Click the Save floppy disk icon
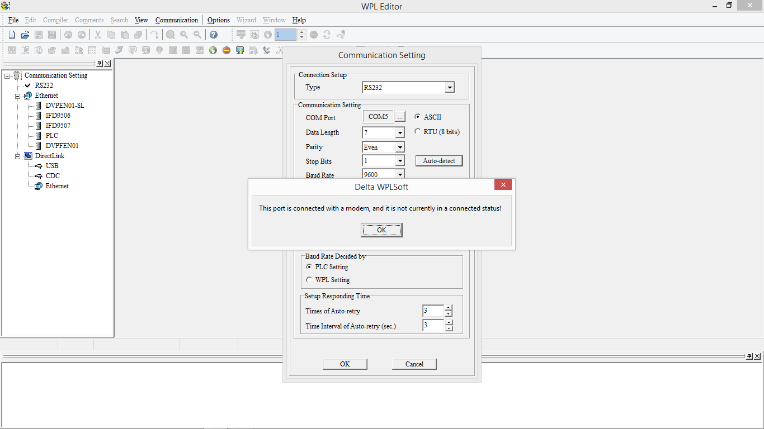764x429 pixels. pos(39,35)
